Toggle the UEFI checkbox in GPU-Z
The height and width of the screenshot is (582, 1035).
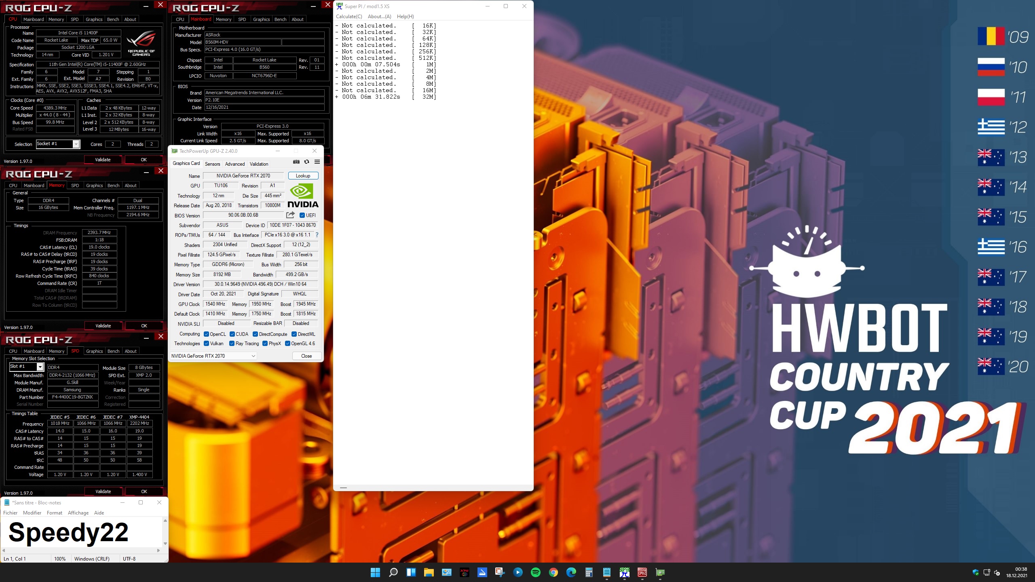click(x=302, y=215)
